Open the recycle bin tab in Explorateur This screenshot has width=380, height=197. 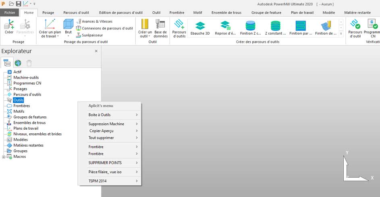(29, 63)
